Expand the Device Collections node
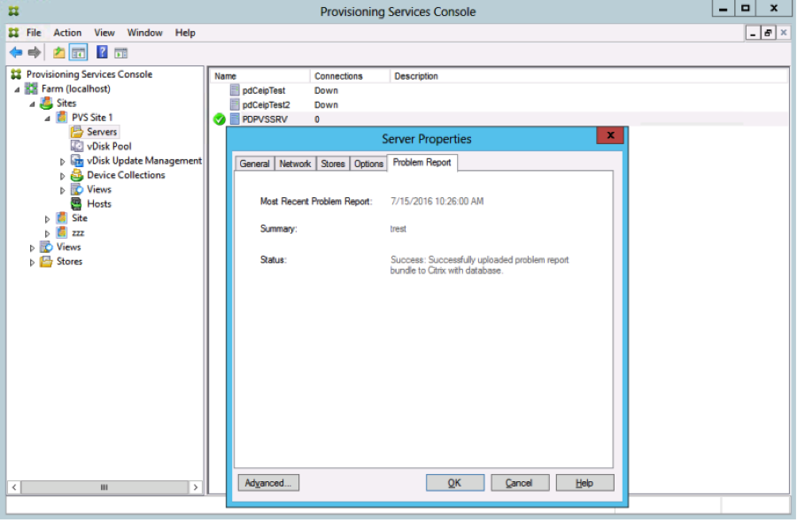This screenshot has width=797, height=521. click(63, 175)
